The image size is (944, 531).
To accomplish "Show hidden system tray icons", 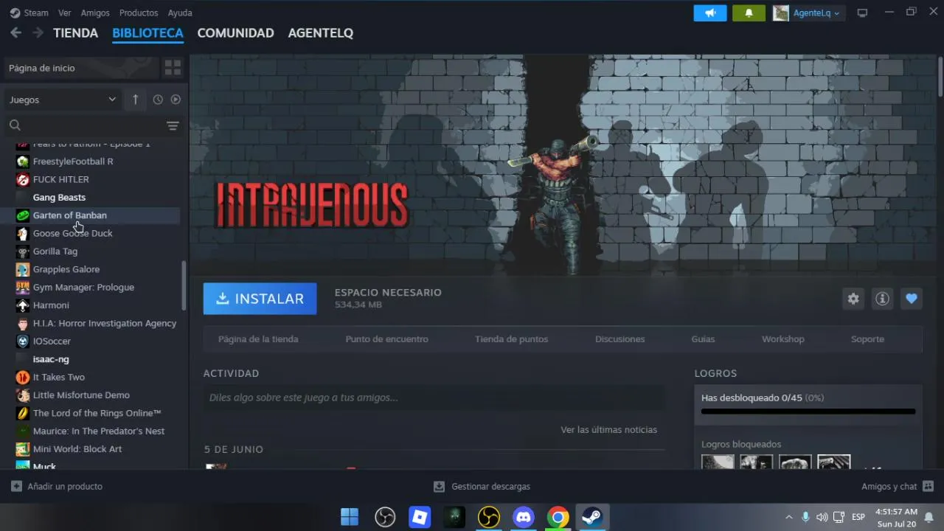I will 789,517.
